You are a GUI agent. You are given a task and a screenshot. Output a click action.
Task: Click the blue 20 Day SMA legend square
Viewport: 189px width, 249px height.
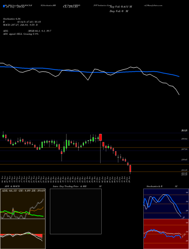coord(4,6)
